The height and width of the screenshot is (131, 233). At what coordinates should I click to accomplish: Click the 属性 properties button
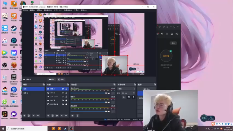tap(52, 79)
